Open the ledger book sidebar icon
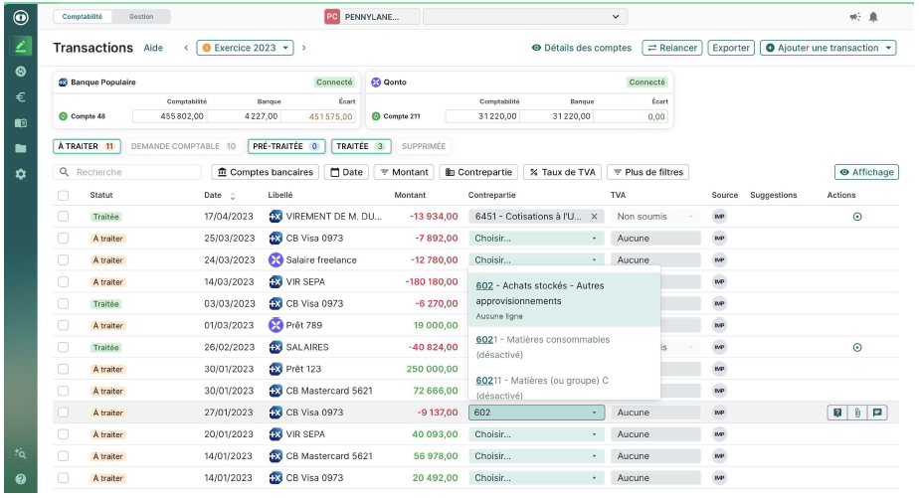This screenshot has width=919, height=498. (x=21, y=123)
